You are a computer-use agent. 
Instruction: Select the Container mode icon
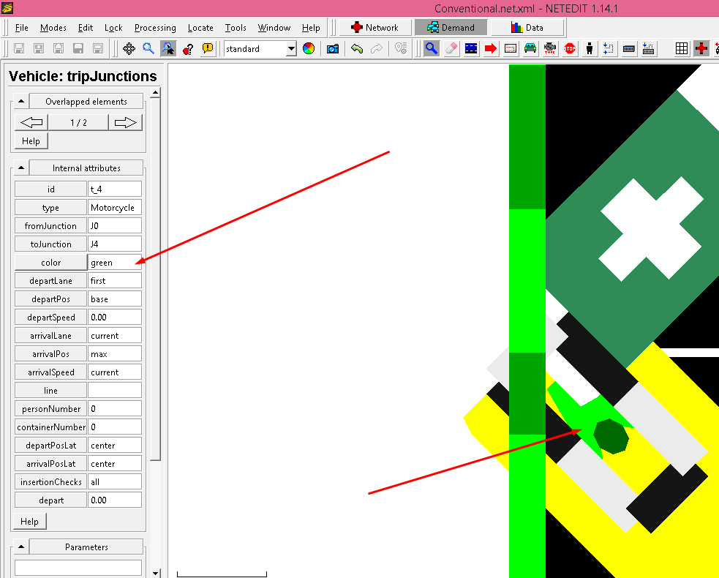pyautogui.click(x=628, y=48)
